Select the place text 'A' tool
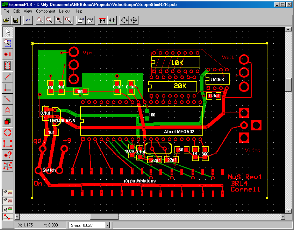The image size is (294, 230). click(7, 110)
